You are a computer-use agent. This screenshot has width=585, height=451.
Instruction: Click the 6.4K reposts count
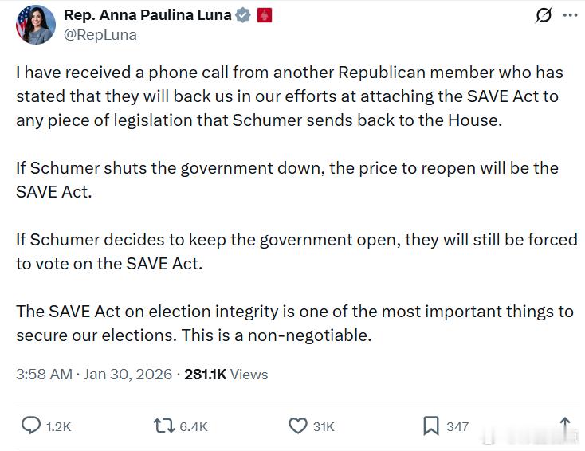pos(193,427)
